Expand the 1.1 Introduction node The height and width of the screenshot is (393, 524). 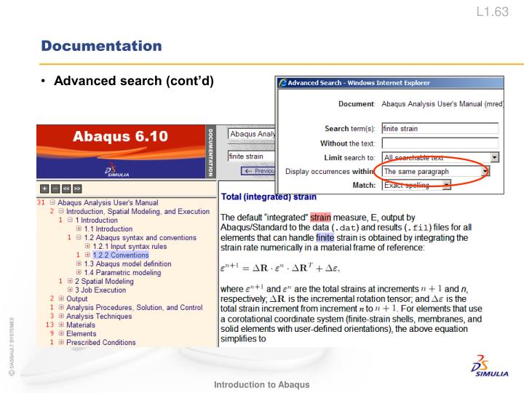(x=79, y=229)
